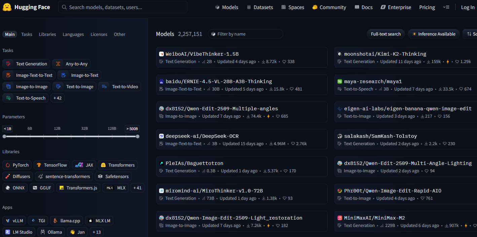
Task: Open Enterprise in the top navigation
Action: pyautogui.click(x=396, y=7)
